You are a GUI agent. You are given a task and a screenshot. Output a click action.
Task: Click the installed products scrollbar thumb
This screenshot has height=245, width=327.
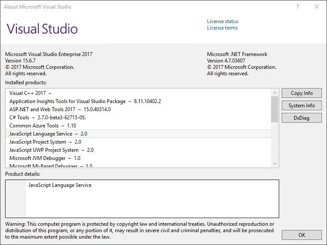tap(275, 109)
